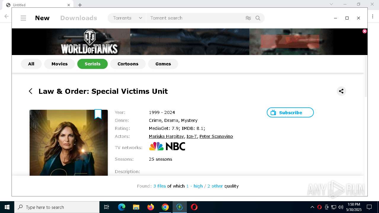Select the year value 1999 - 2024
Viewport: 379px width, 213px height.
(162, 112)
